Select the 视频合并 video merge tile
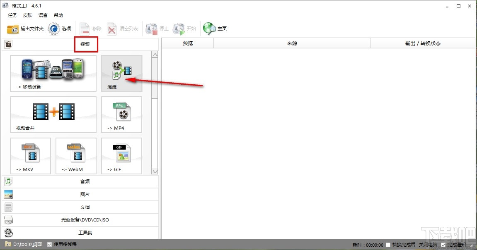Viewport: 477px width, 250px height. [x=53, y=115]
